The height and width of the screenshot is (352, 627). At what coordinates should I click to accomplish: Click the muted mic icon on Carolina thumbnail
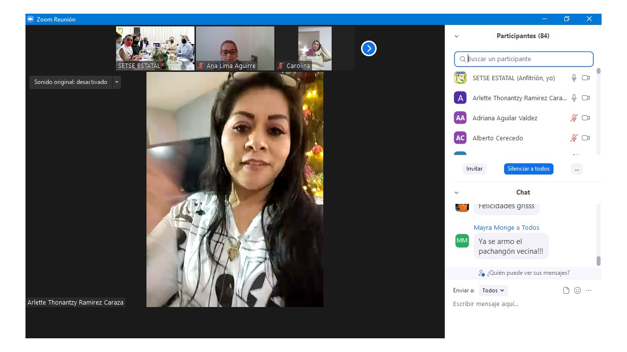click(281, 66)
